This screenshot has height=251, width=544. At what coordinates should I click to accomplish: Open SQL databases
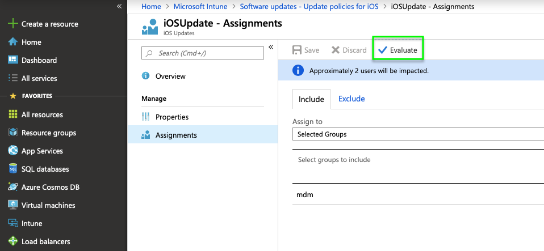point(45,169)
